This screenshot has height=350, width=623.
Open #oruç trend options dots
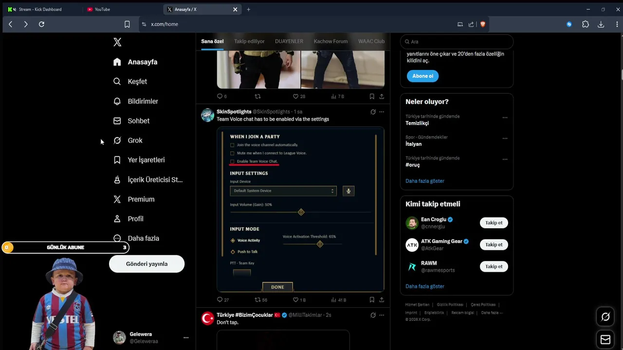click(505, 159)
